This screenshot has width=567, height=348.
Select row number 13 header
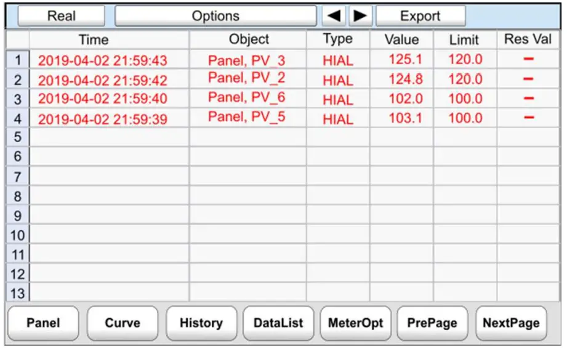tap(18, 293)
